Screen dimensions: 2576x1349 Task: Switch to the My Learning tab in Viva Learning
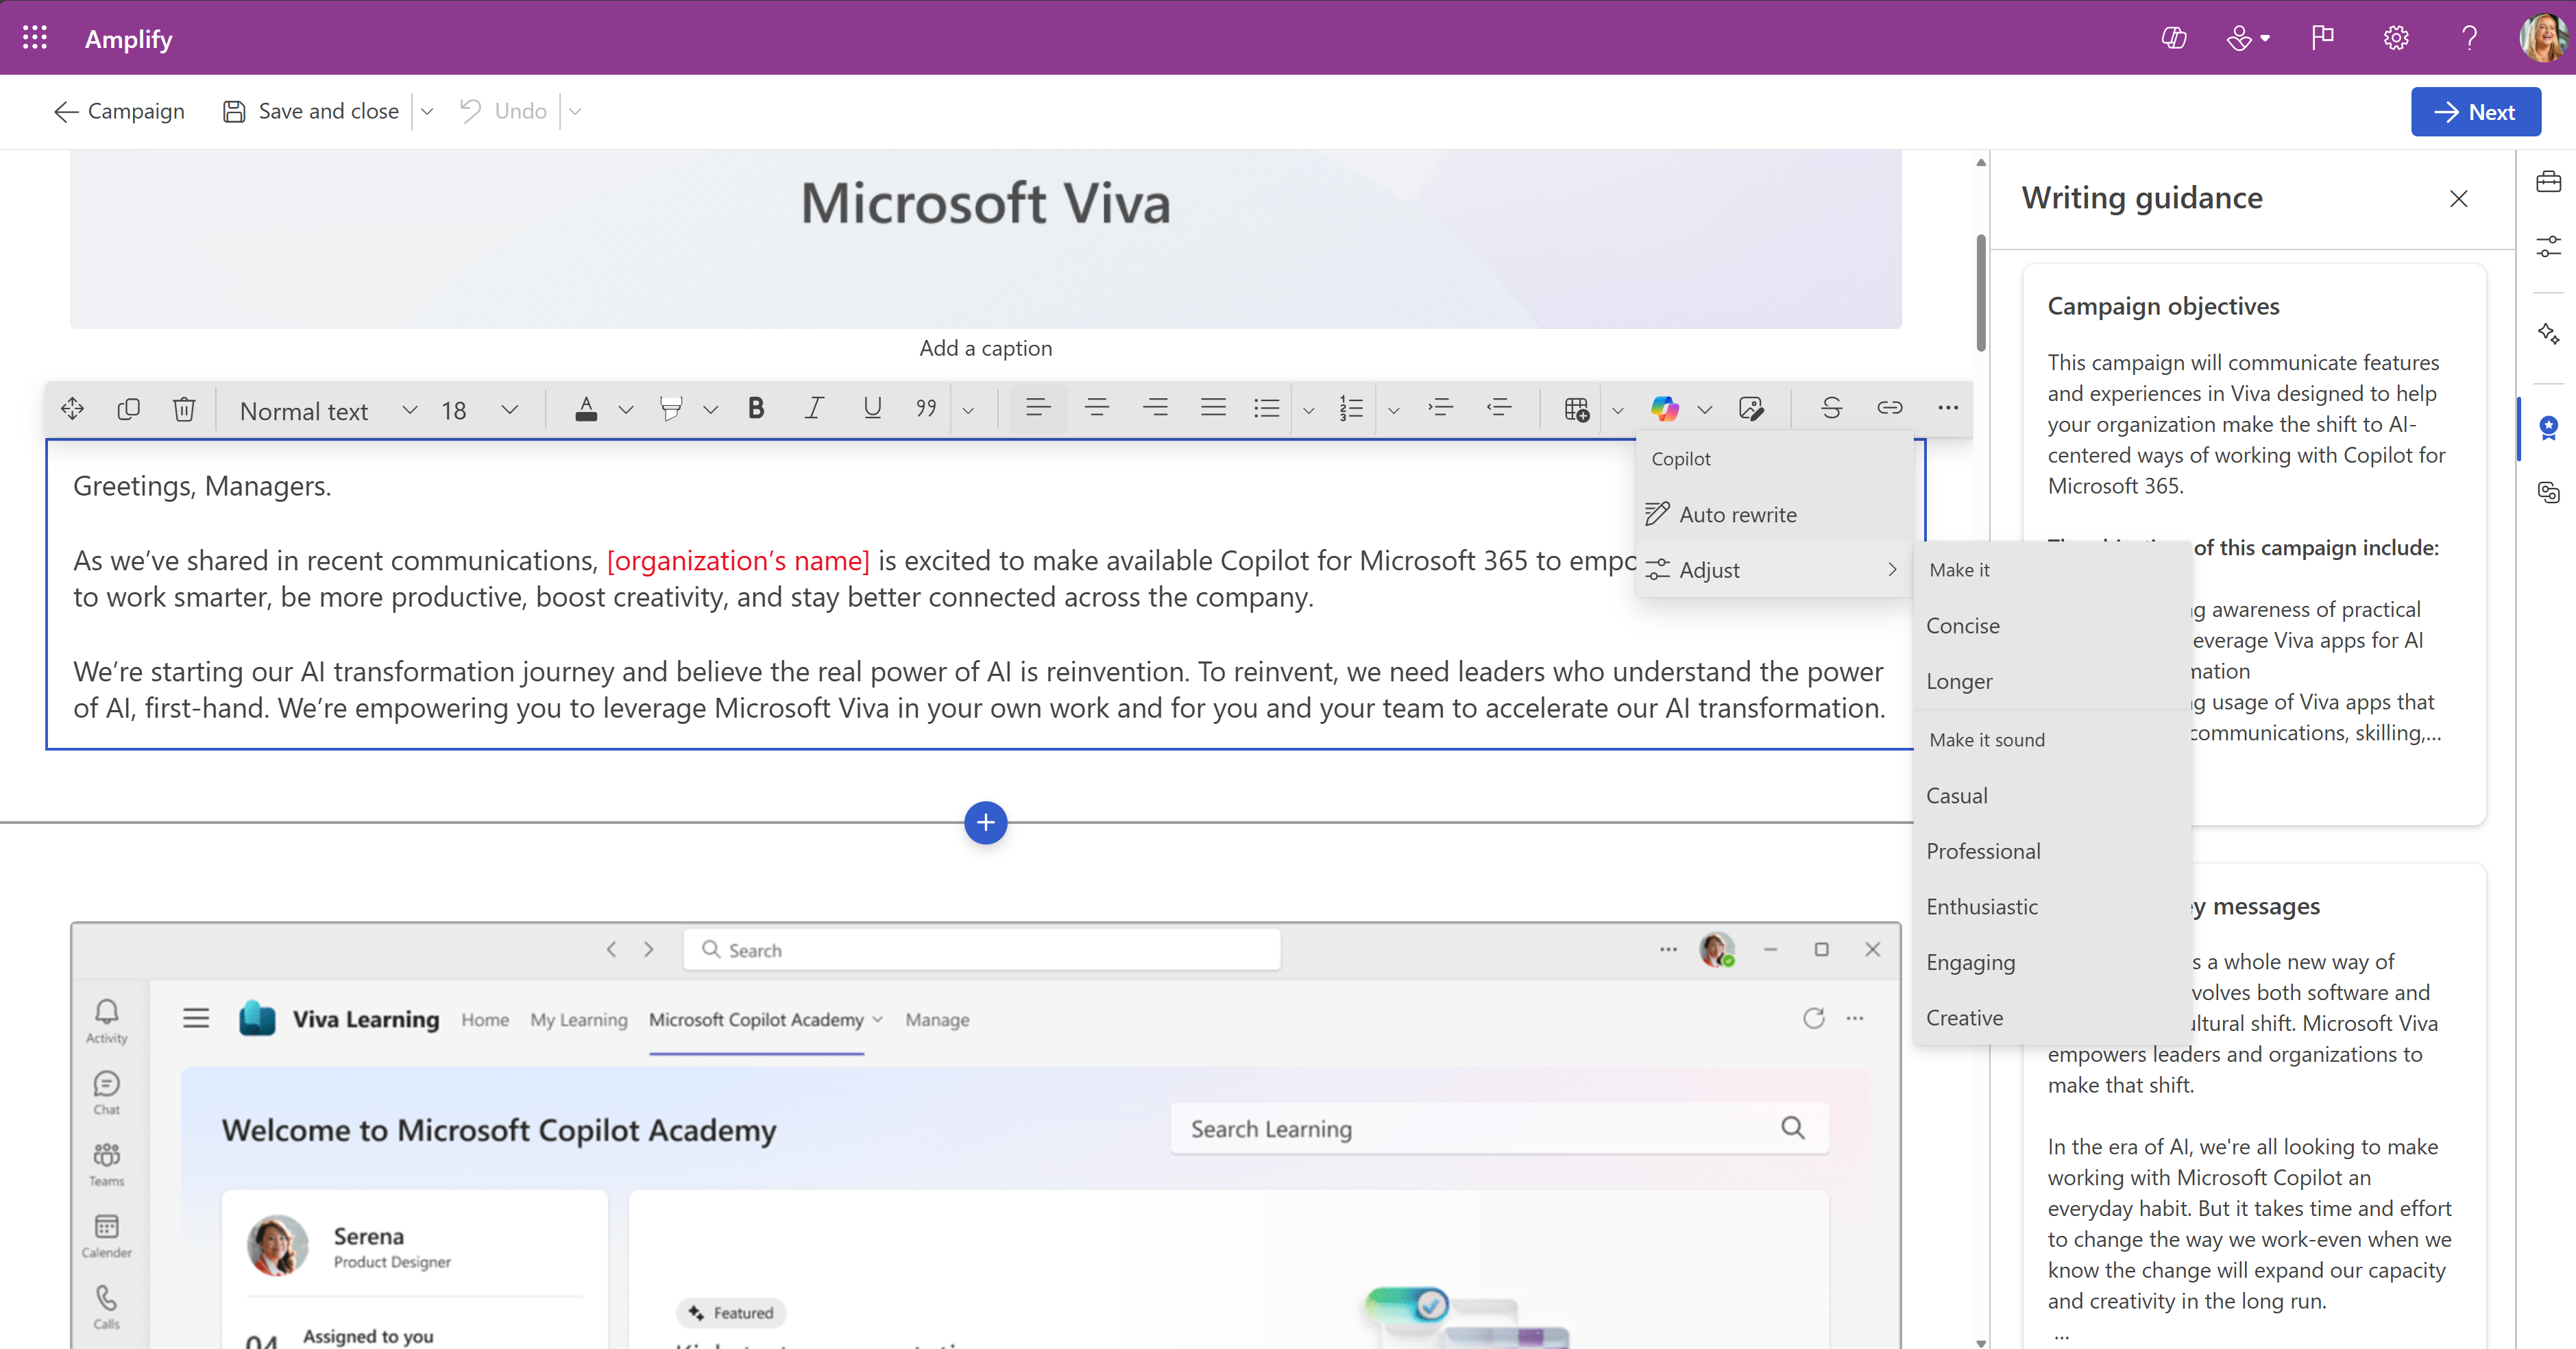578,1019
